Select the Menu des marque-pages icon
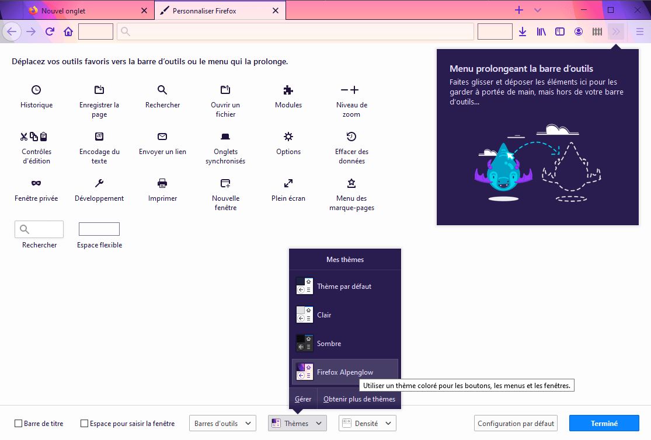 click(x=351, y=183)
